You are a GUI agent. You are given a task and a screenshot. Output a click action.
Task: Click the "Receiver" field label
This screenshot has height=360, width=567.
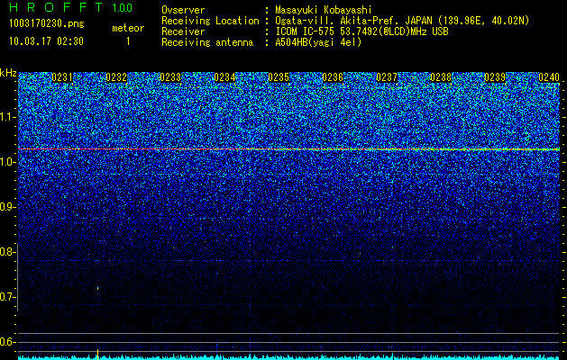(183, 31)
